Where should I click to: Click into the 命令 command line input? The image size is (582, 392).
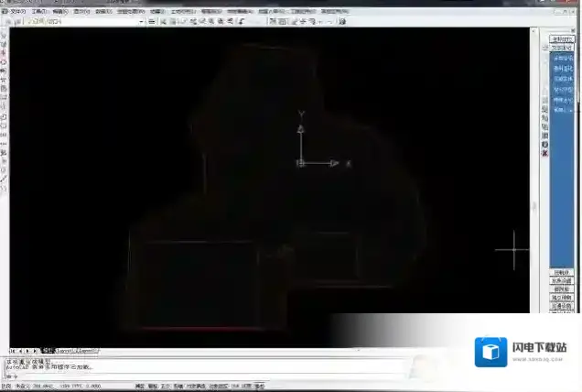click(x=204, y=376)
